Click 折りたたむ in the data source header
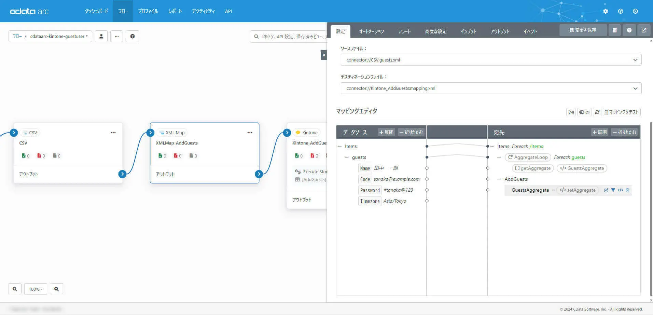 pos(411,132)
